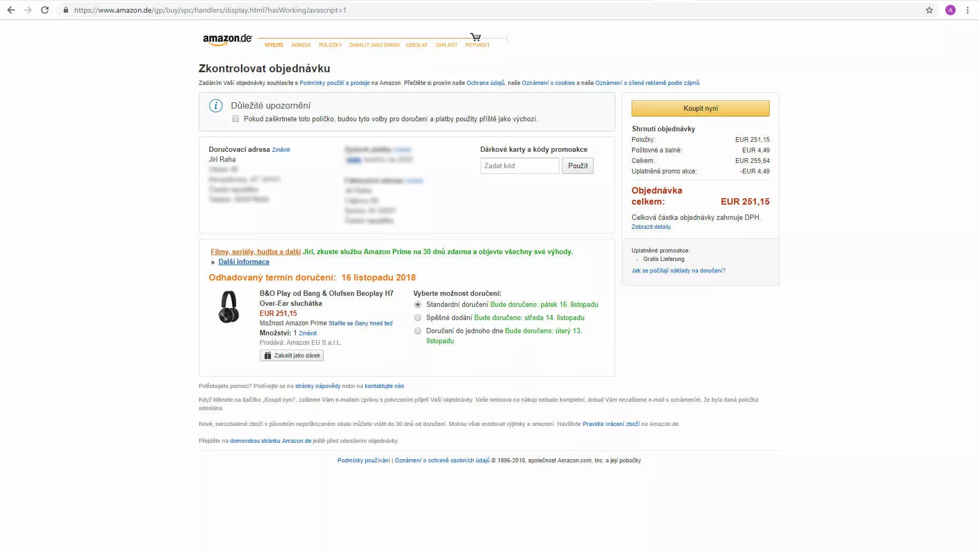Viewport: 979px width, 552px height.
Task: Click the headphones product thumbnail
Action: click(x=229, y=307)
